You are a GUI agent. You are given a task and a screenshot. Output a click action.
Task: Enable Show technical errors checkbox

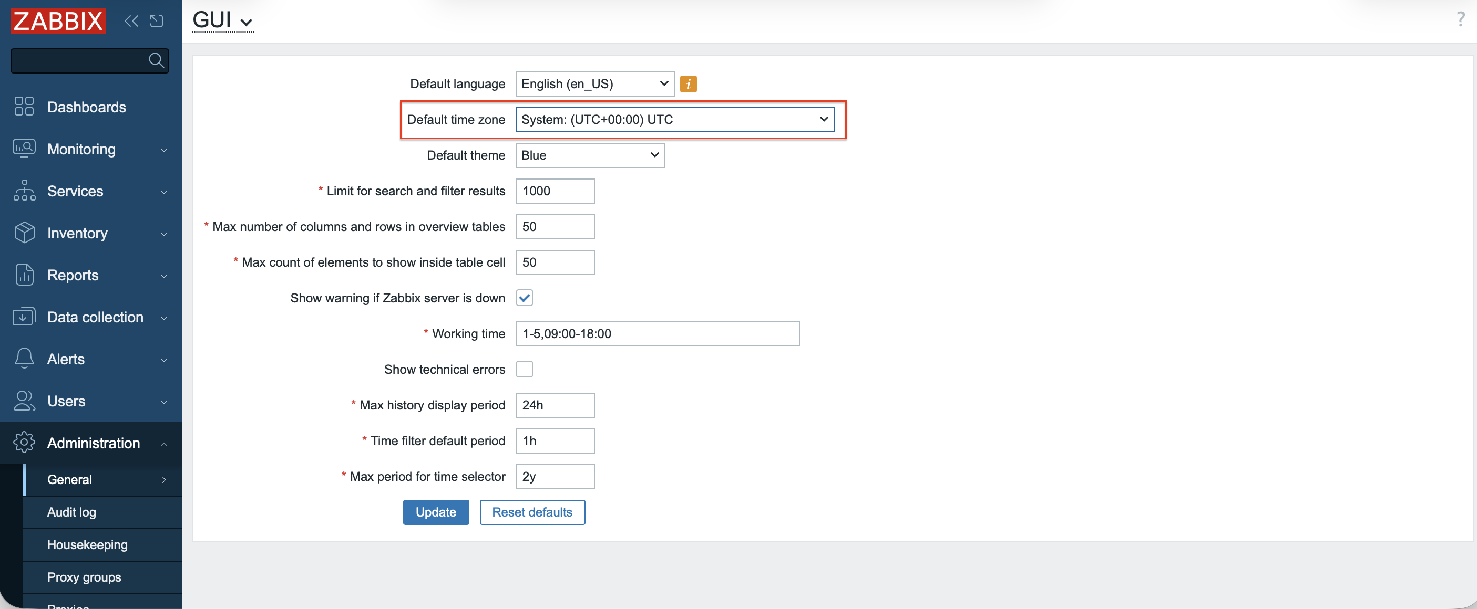coord(524,369)
